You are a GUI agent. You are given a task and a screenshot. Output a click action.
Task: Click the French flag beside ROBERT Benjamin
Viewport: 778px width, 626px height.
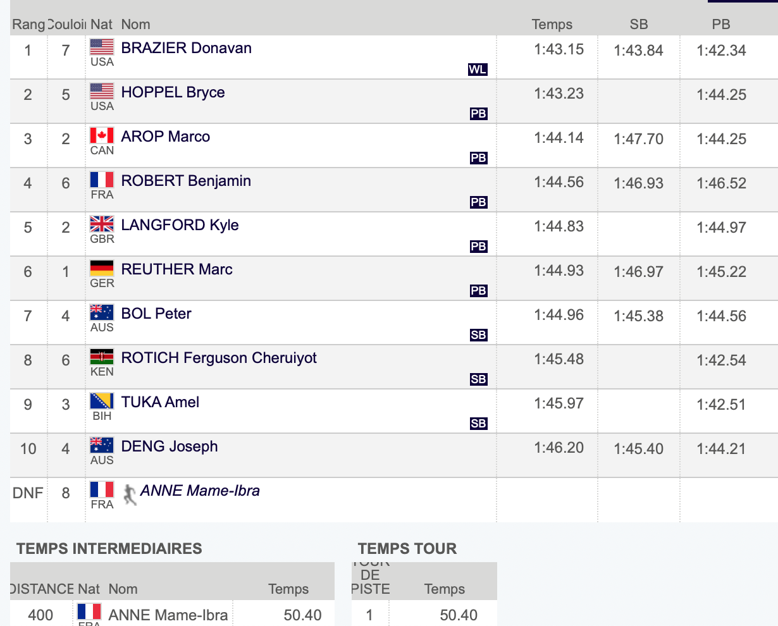click(x=102, y=180)
